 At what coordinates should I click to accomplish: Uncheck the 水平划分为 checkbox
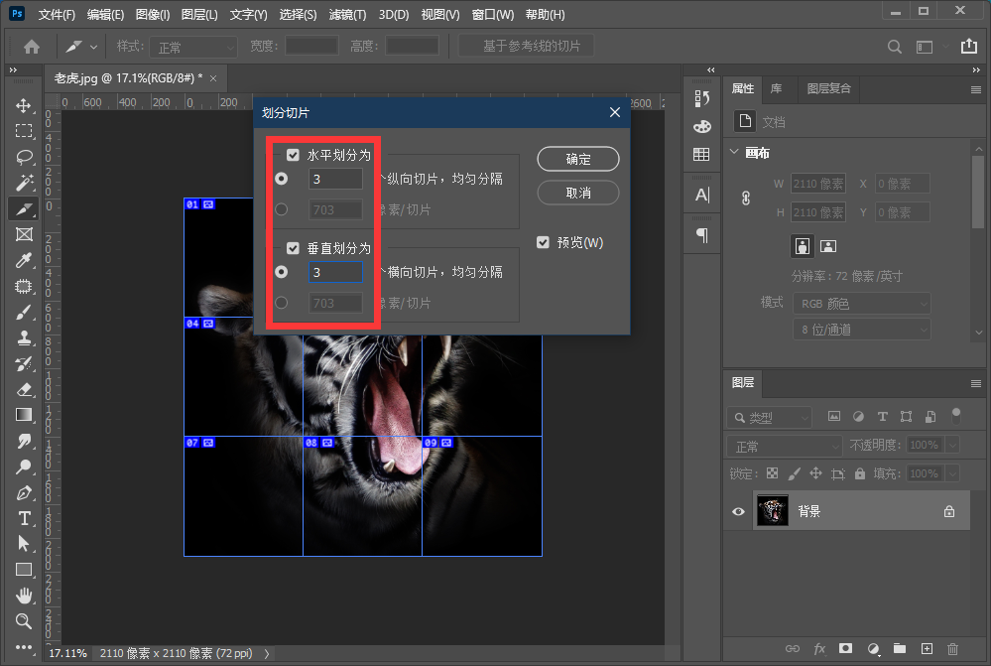point(293,155)
